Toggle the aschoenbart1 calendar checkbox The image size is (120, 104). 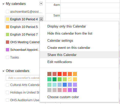point(7,11)
